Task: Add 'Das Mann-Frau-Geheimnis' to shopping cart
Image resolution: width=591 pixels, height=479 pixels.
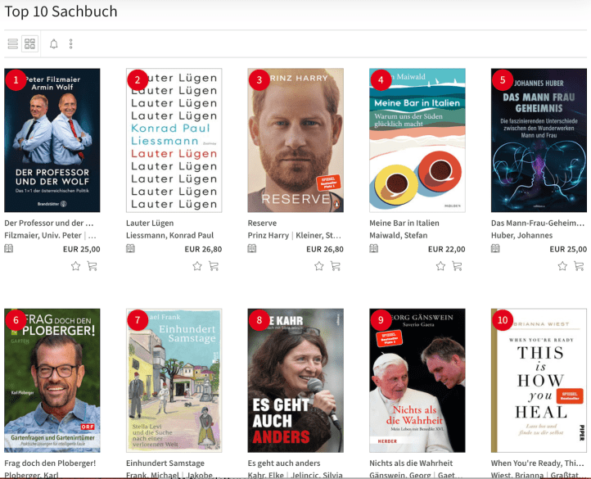Action: [579, 266]
